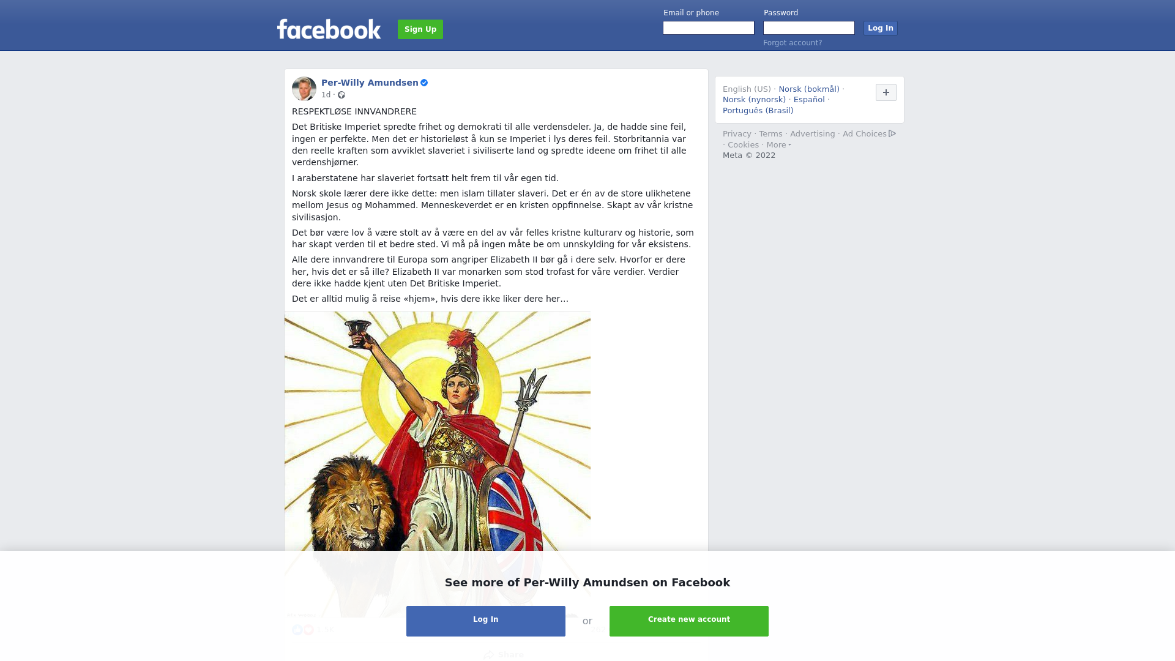The width and height of the screenshot is (1175, 661).
Task: Click the green Sign Up button
Action: (420, 29)
